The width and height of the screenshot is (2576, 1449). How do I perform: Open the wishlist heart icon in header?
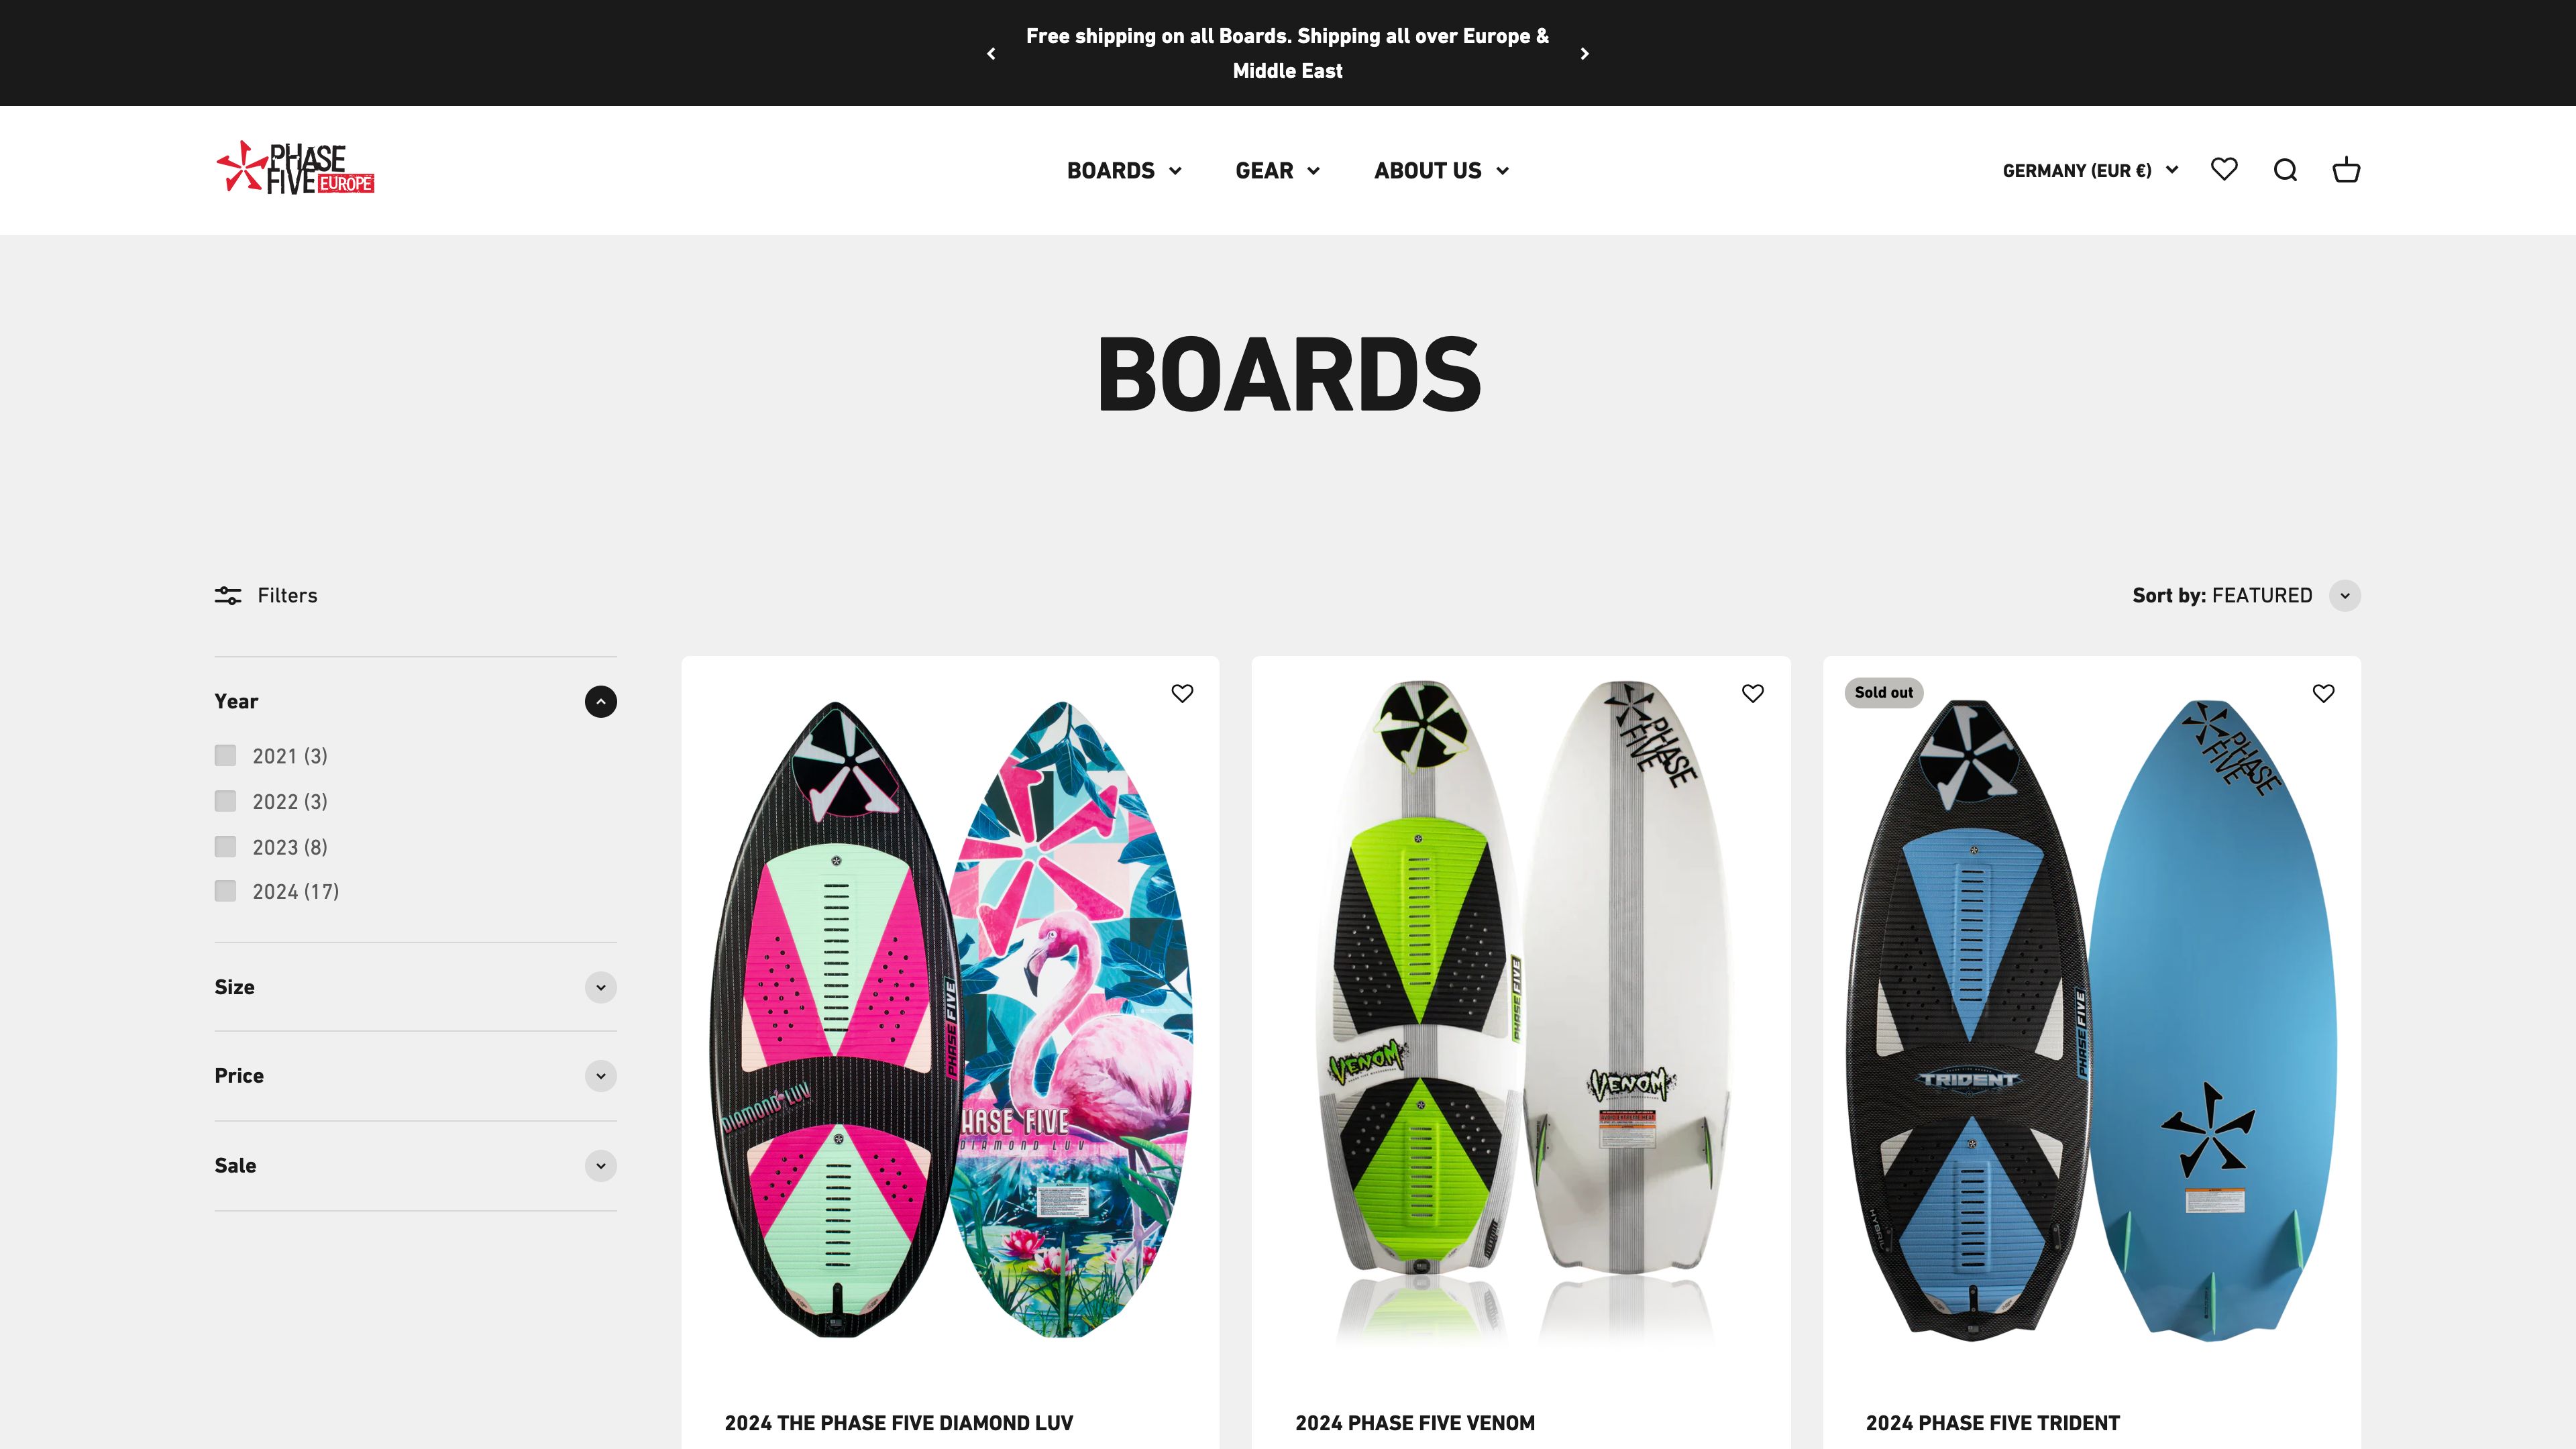[2224, 170]
